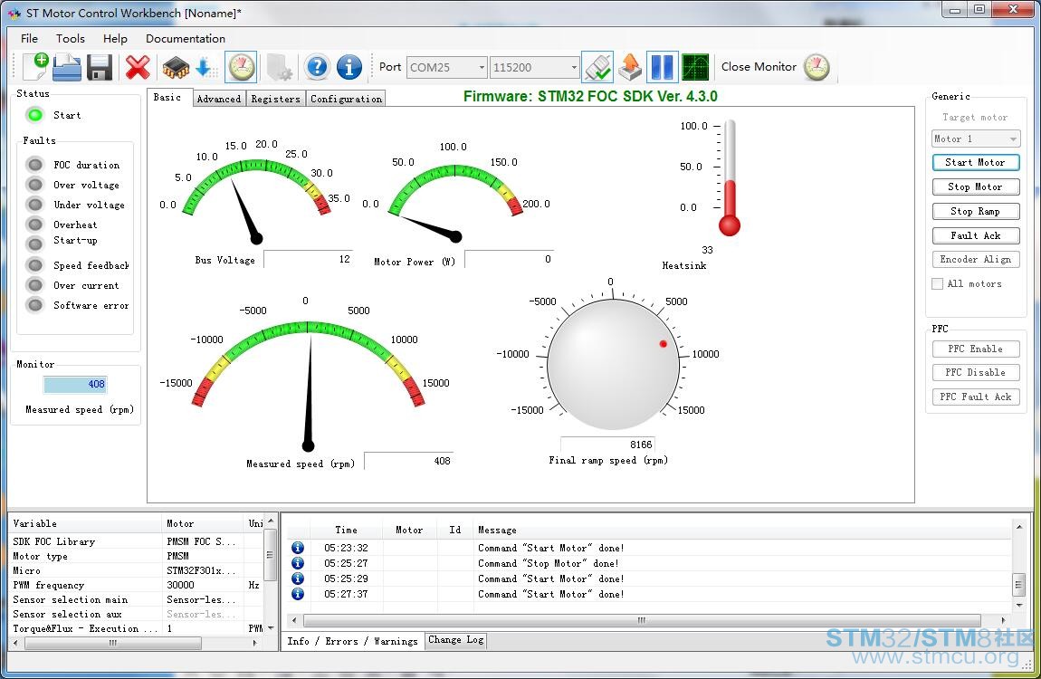
Task: Click the Fault Ack button
Action: coord(975,235)
